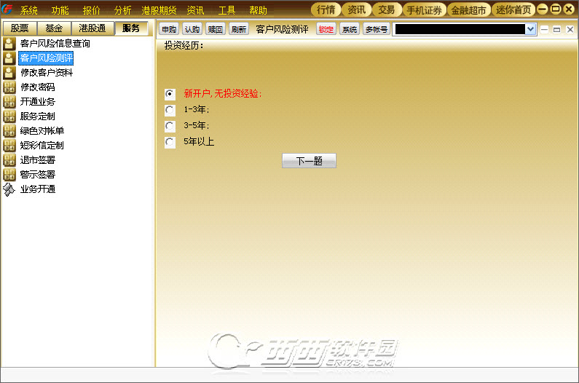The image size is (579, 383).
Task: Click the 多帐号 toolbar button
Action: 377,29
